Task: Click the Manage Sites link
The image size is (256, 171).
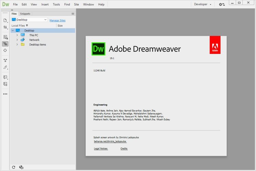Action: (x=57, y=20)
